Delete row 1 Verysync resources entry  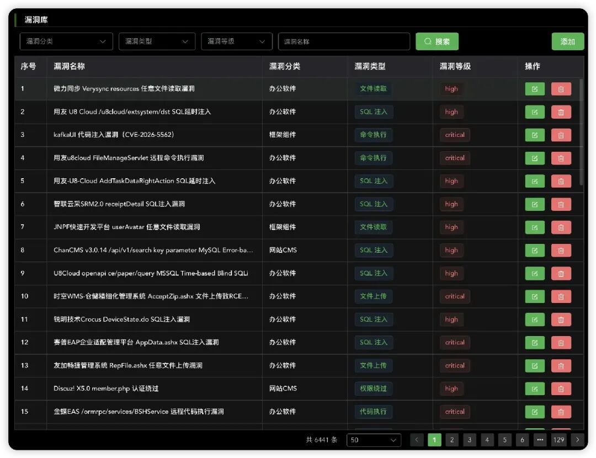(x=561, y=89)
